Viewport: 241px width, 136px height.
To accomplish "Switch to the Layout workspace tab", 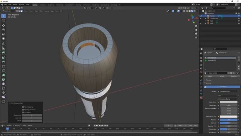I will 35,5.
